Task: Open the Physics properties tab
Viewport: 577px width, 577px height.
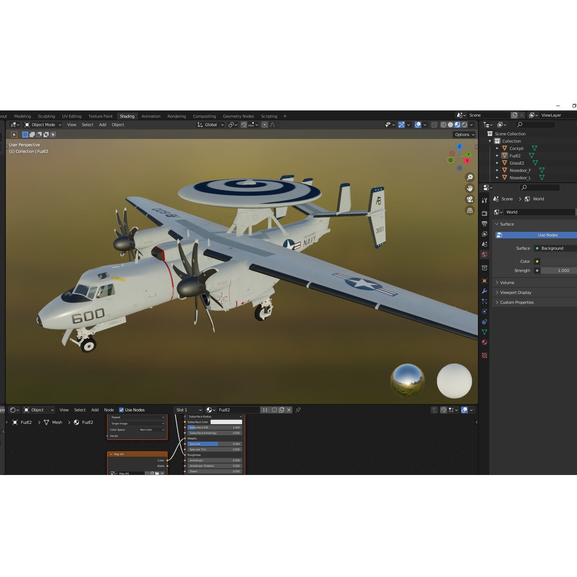Action: click(x=484, y=312)
